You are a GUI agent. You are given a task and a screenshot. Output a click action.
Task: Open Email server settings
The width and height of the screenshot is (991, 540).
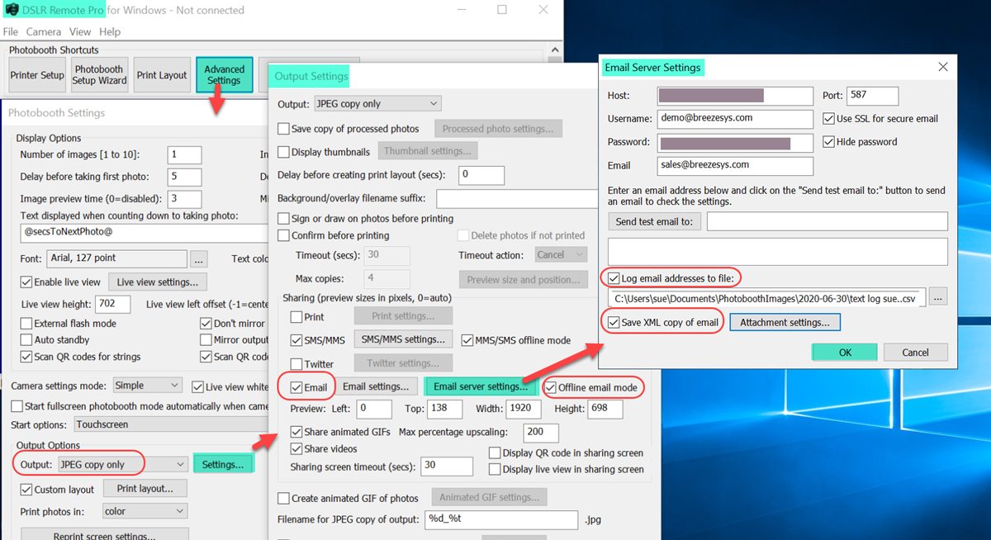481,386
